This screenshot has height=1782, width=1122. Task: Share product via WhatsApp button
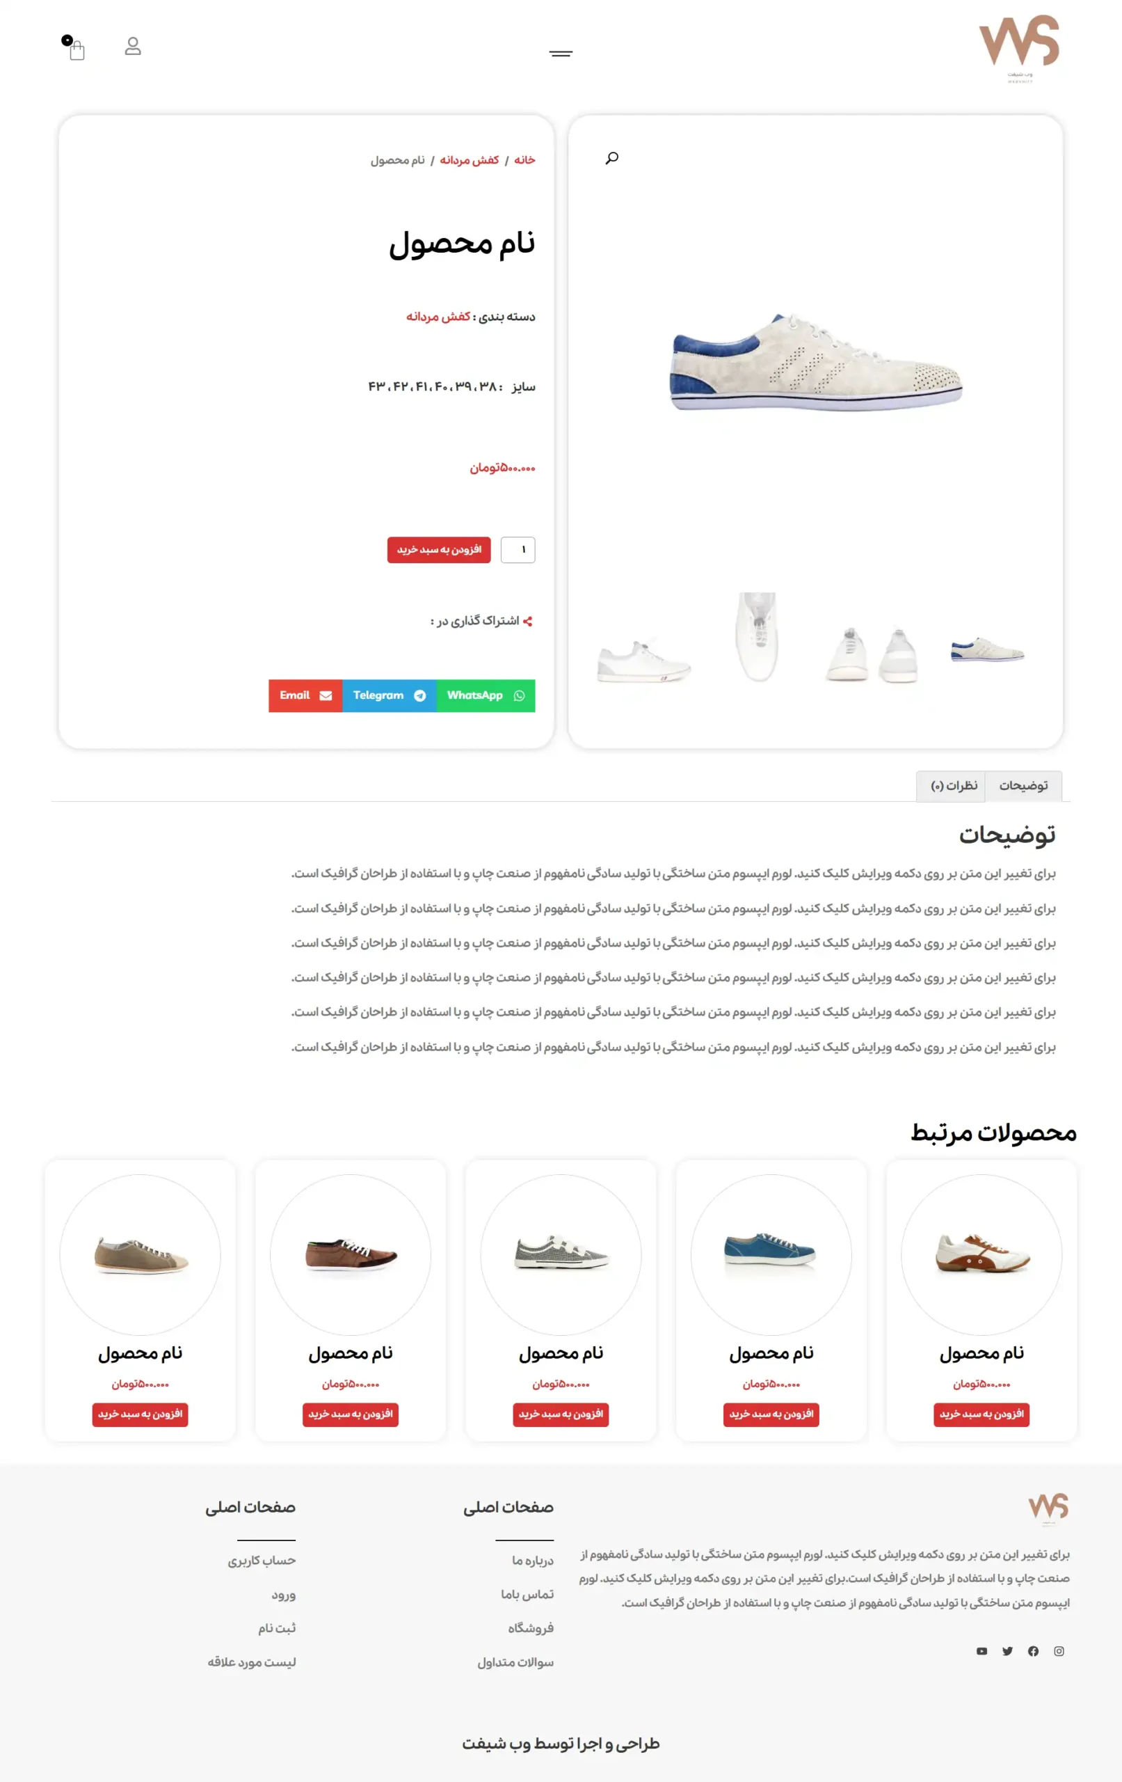(x=486, y=695)
